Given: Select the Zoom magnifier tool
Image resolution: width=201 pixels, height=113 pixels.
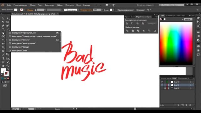Looking at the screenshot, I should click(x=8, y=66).
